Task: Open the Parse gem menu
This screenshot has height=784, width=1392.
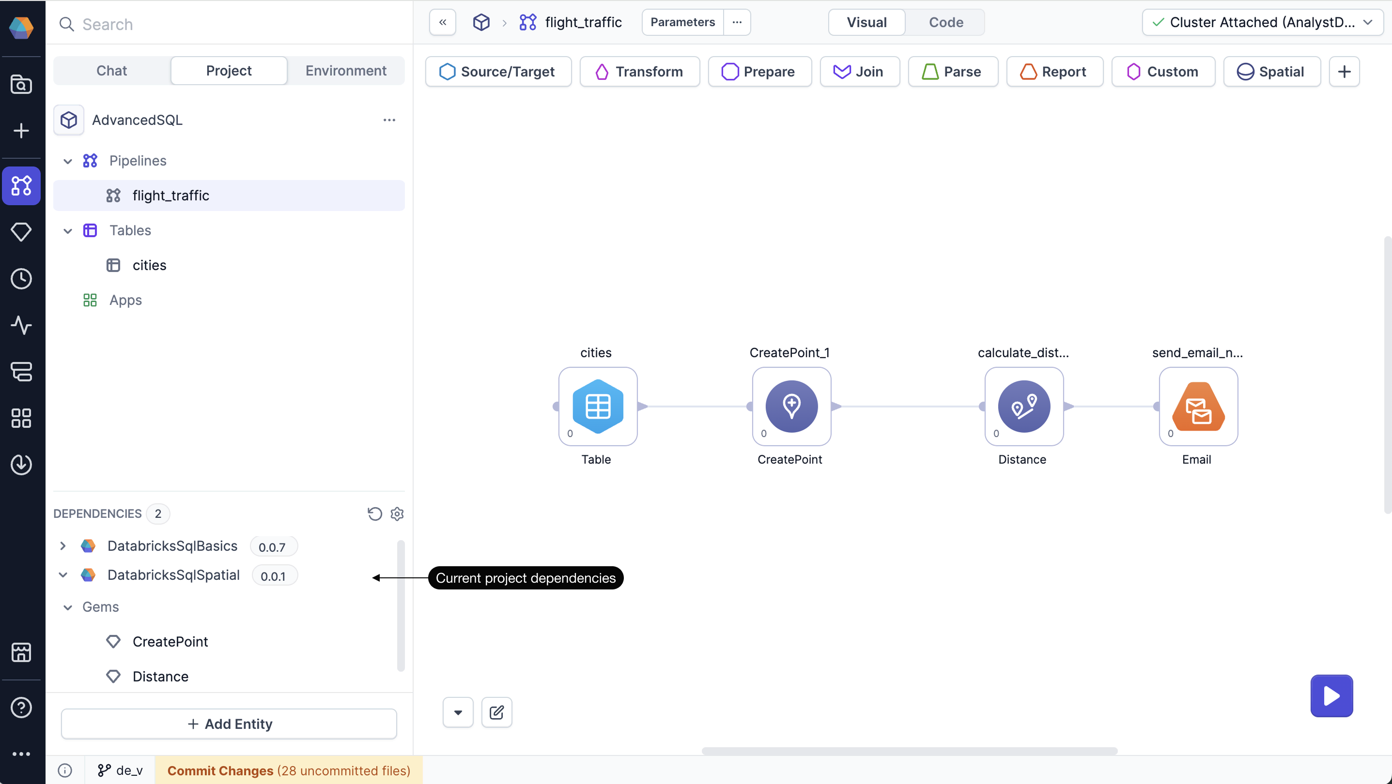Action: coord(953,72)
